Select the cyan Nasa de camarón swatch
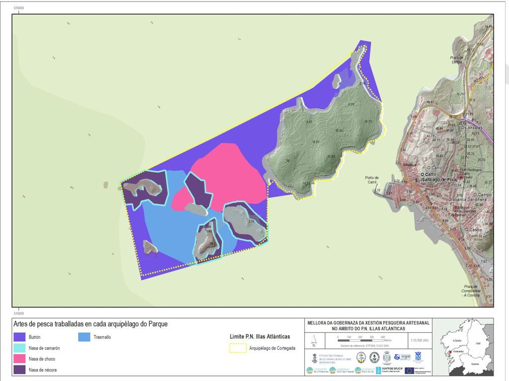 click(x=19, y=348)
